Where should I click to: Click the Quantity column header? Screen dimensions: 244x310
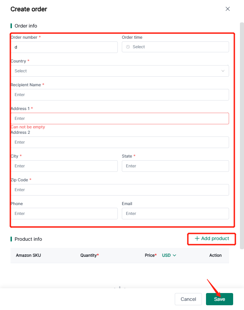pos(89,255)
